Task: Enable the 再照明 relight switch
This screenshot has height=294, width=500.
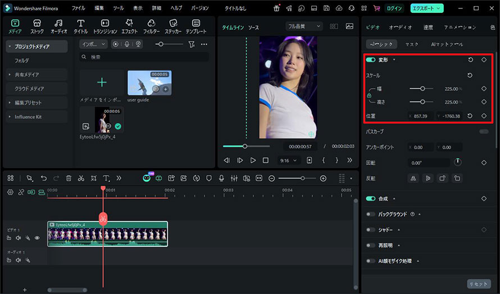Action: (x=371, y=245)
